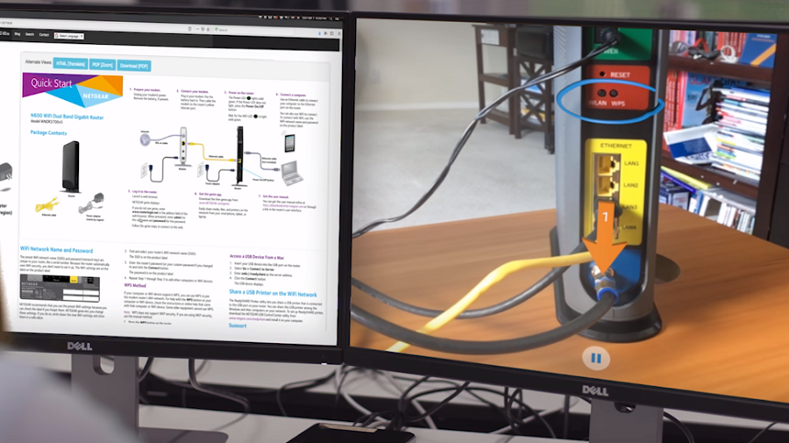This screenshot has width=789, height=443.
Task: Click the WiFi Network Name and Password heading
Action: 56,249
